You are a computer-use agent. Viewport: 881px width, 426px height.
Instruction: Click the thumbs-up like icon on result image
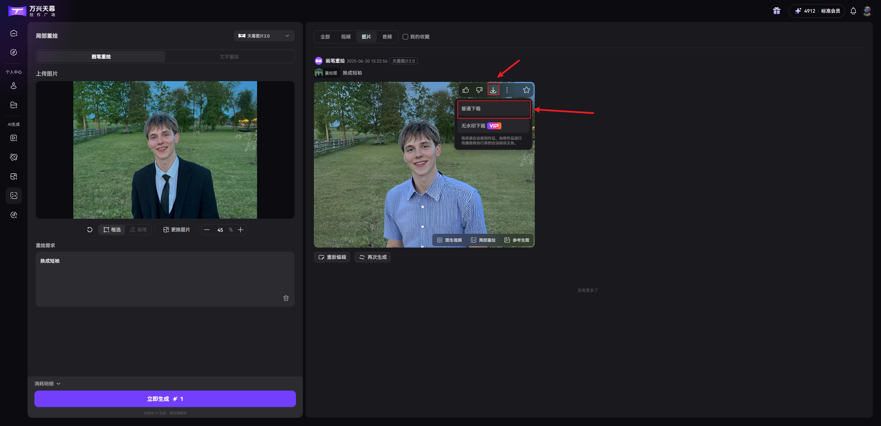pos(466,90)
